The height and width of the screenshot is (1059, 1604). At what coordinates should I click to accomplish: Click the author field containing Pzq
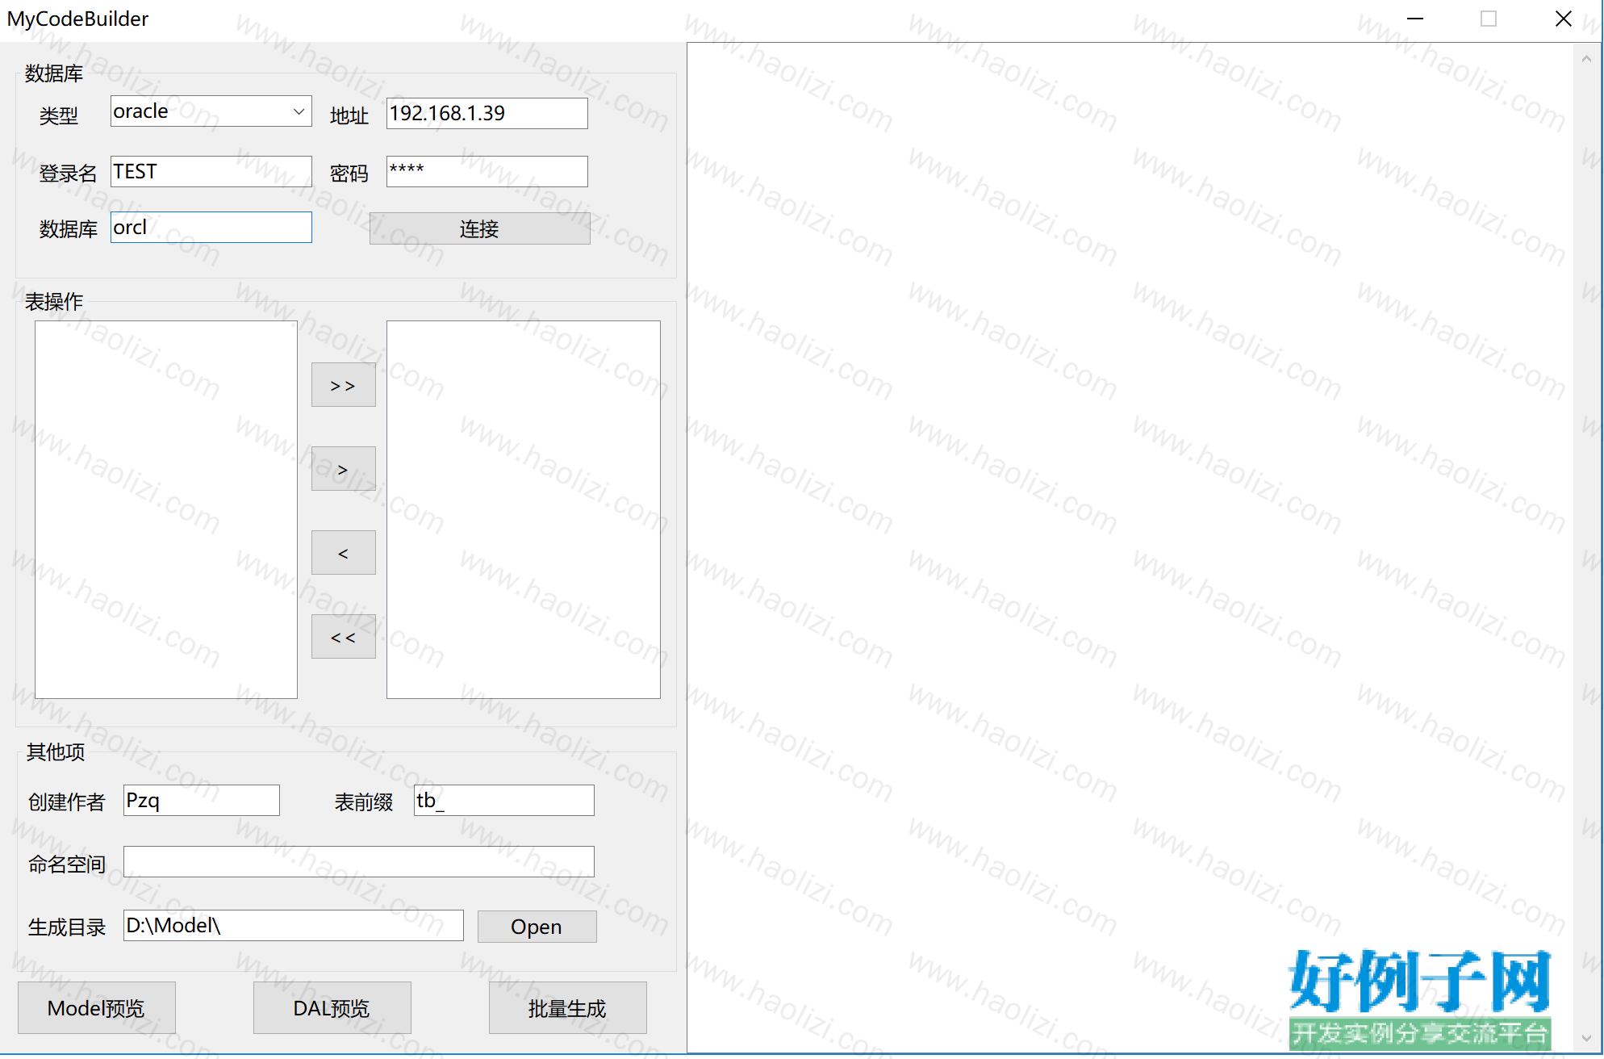point(201,800)
